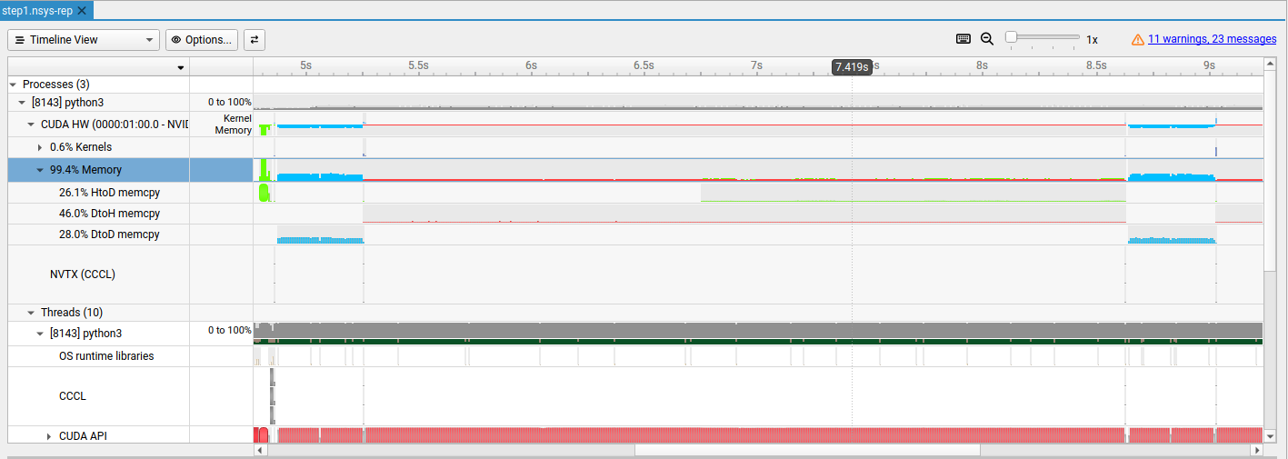
Task: Click the 8.5s mark on the ruler
Action: pyautogui.click(x=1096, y=65)
